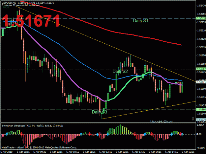Click the 0.00 indicator zero-level value

pos(199,134)
